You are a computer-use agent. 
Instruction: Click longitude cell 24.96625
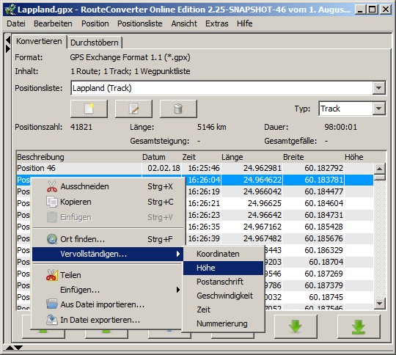(252, 203)
